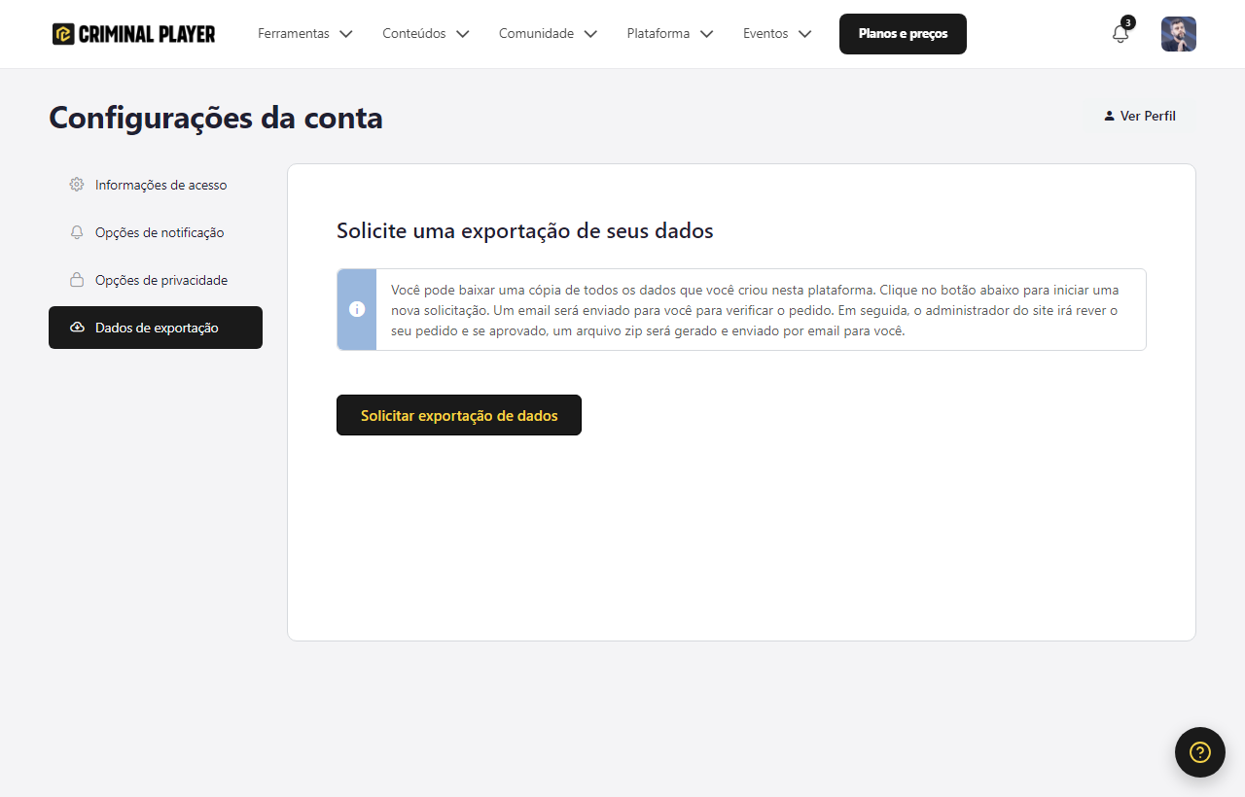The width and height of the screenshot is (1245, 797).
Task: Click the person icon beside Ver Perfil
Action: click(1109, 116)
